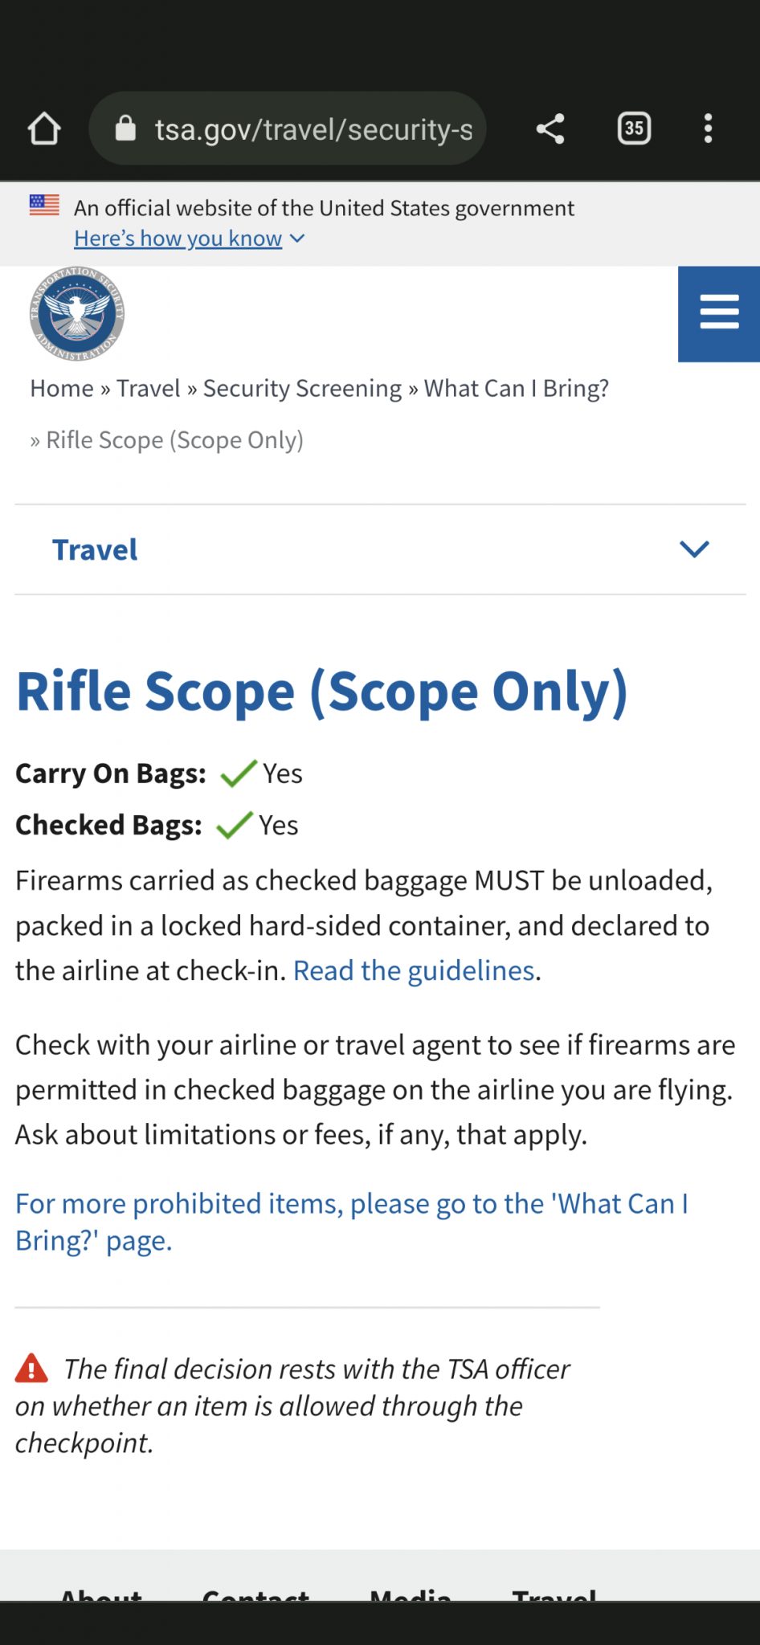Tap the padlock icon in address bar
Screen dimensions: 760x1645
[125, 128]
